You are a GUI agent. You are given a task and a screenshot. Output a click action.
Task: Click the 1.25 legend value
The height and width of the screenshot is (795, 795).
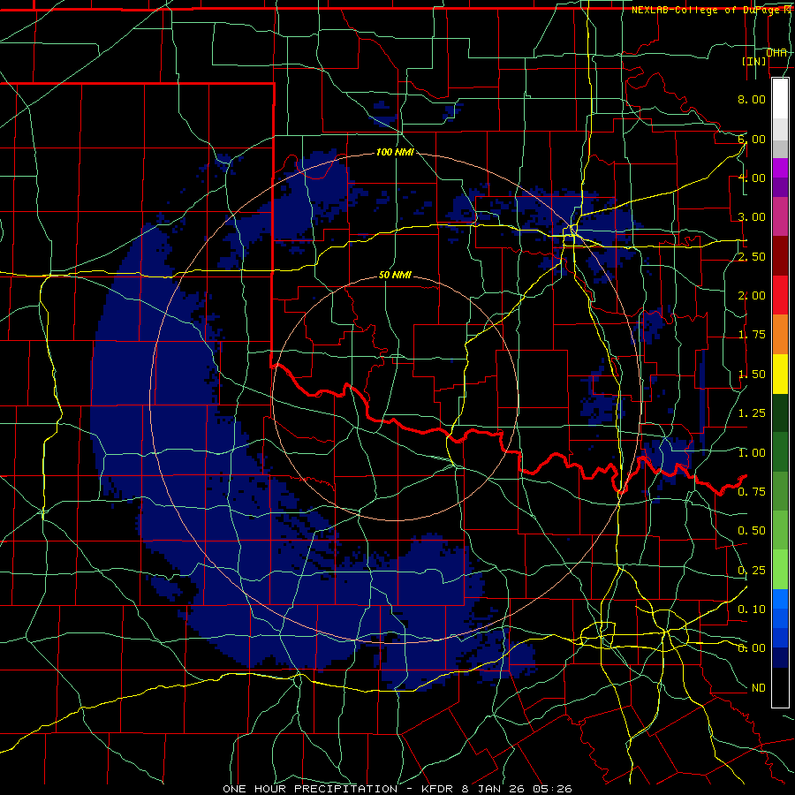[x=752, y=413]
